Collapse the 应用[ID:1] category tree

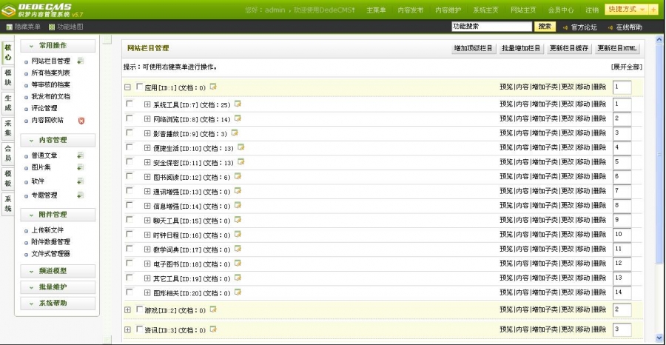click(x=127, y=87)
